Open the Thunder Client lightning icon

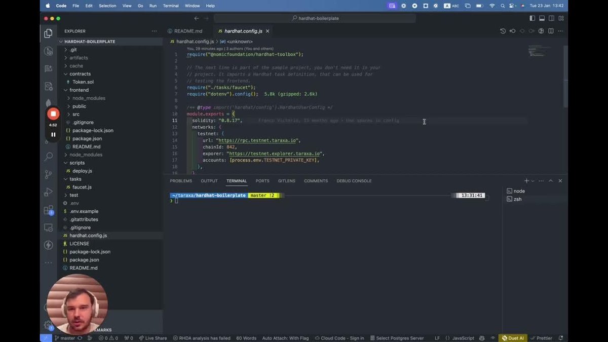click(48, 245)
